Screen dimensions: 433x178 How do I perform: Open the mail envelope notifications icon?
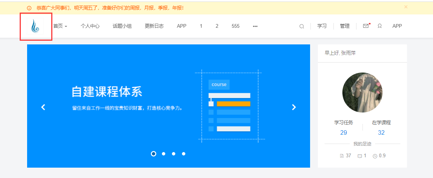pos(366,26)
